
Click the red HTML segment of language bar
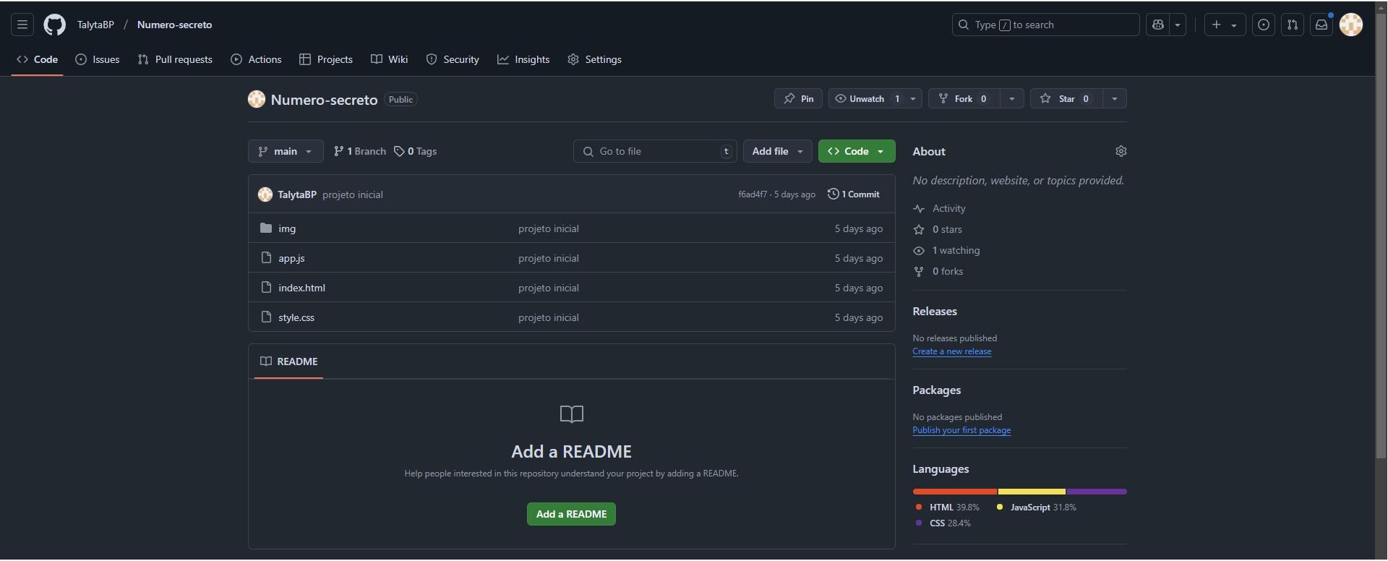pyautogui.click(x=955, y=492)
